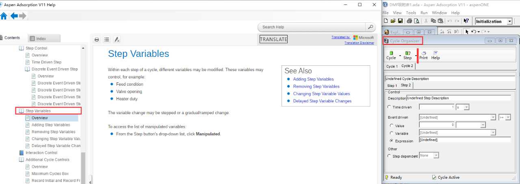The height and width of the screenshot is (184, 520).
Task: Open the Delayed Step Variable Changes link
Action: tap(322, 101)
